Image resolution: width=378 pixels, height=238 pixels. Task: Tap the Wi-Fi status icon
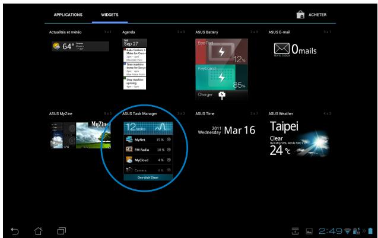point(347,231)
